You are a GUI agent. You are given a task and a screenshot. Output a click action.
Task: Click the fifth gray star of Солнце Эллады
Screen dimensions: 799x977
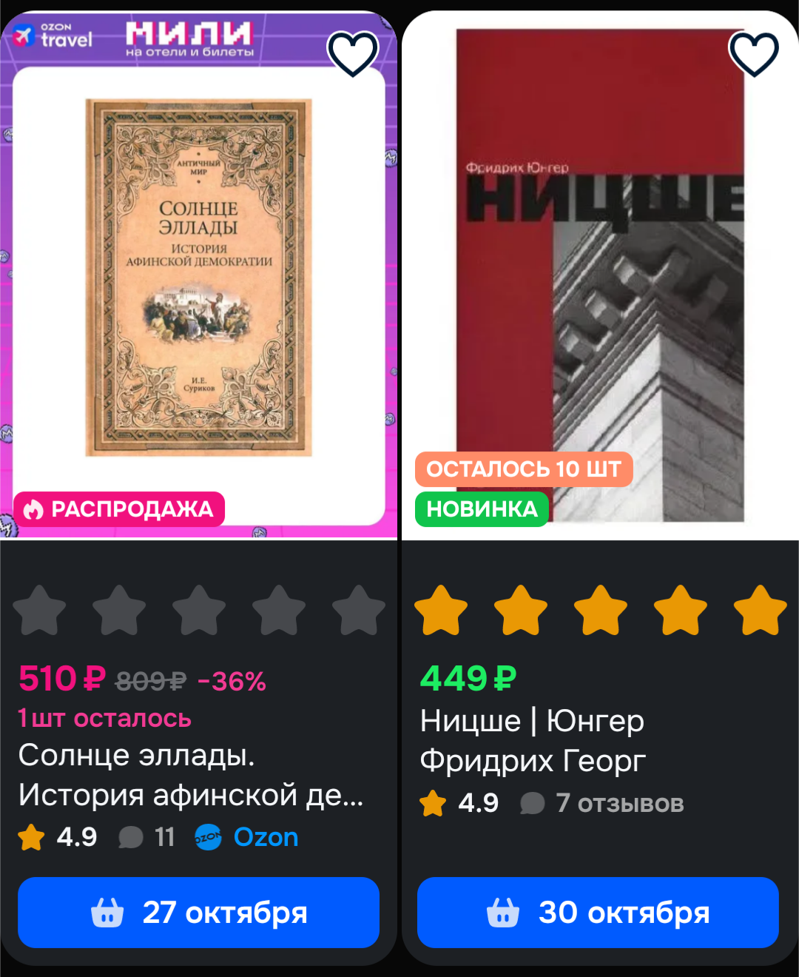[359, 611]
